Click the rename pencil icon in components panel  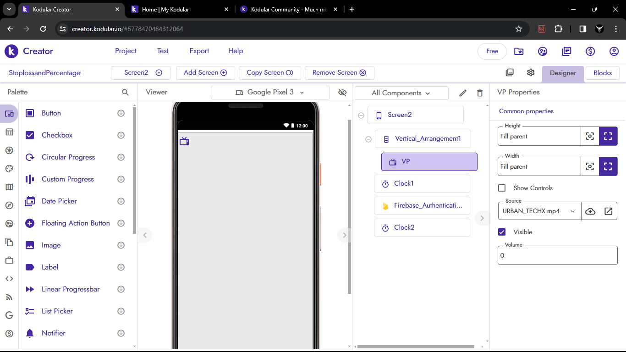coord(463,93)
